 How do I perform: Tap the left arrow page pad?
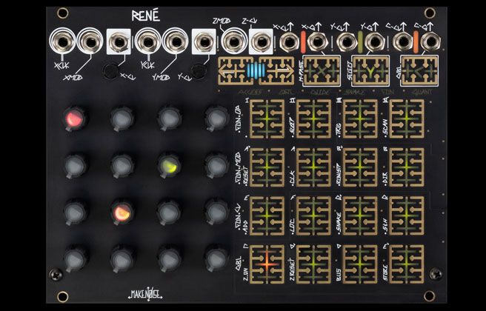point(236,71)
